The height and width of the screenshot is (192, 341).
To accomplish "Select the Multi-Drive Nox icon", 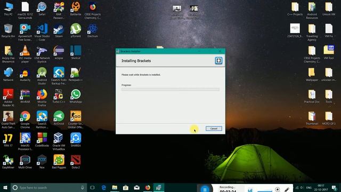I will tap(25, 162).
